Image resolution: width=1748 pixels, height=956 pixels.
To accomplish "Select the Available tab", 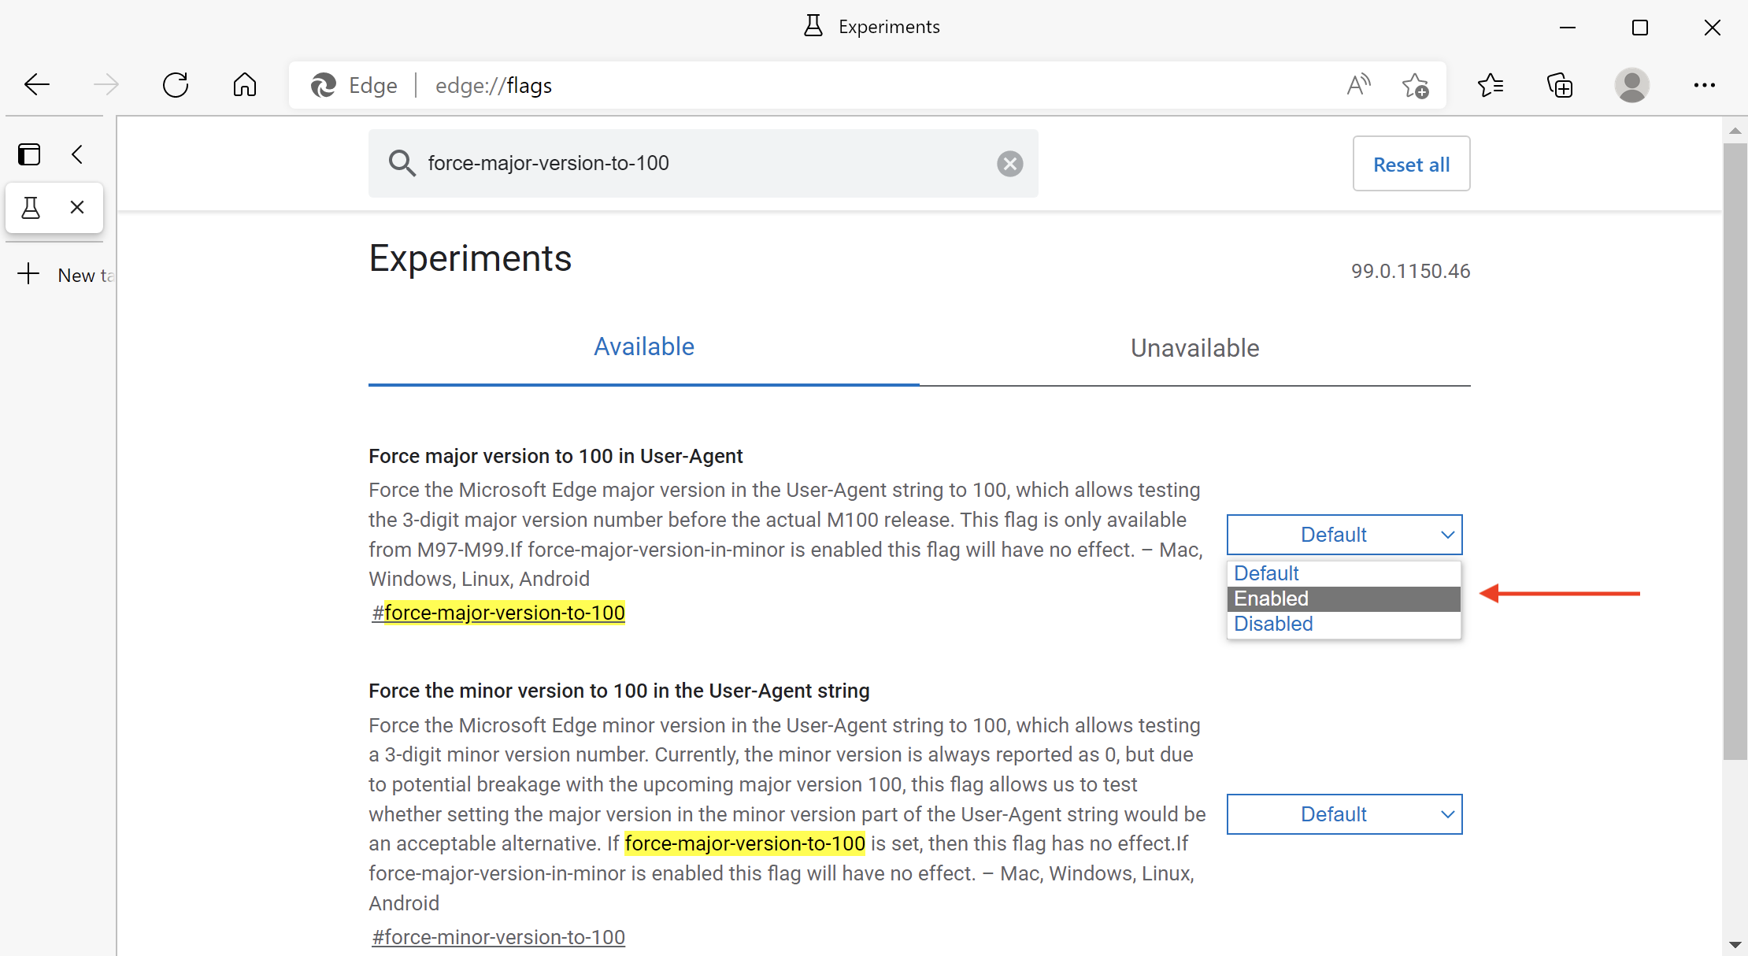I will (x=643, y=347).
